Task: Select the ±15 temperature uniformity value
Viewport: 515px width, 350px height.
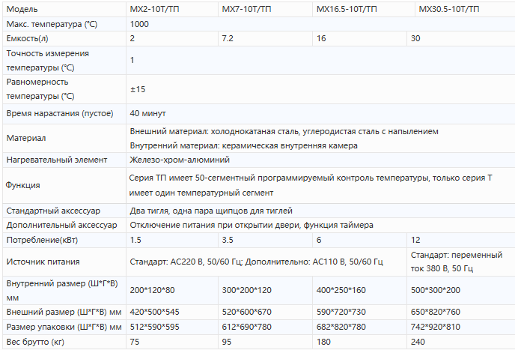Action: [138, 89]
